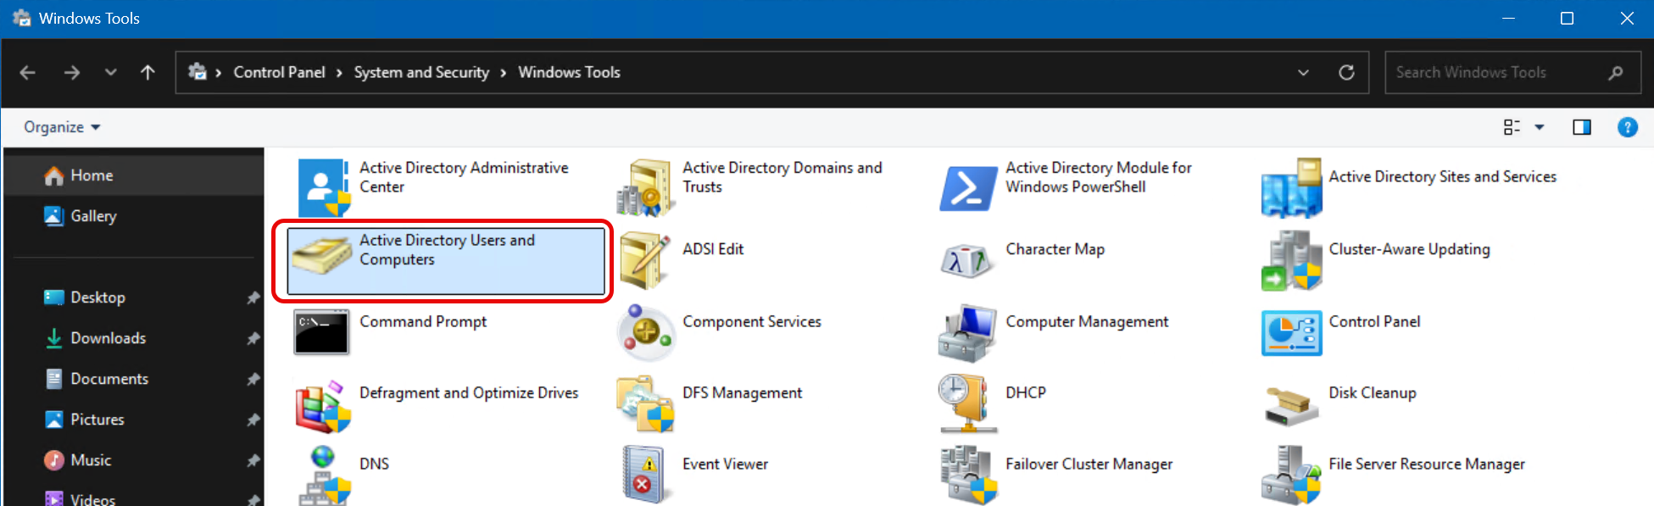The image size is (1654, 506).
Task: Click the view layout icon
Action: pyautogui.click(x=1512, y=127)
